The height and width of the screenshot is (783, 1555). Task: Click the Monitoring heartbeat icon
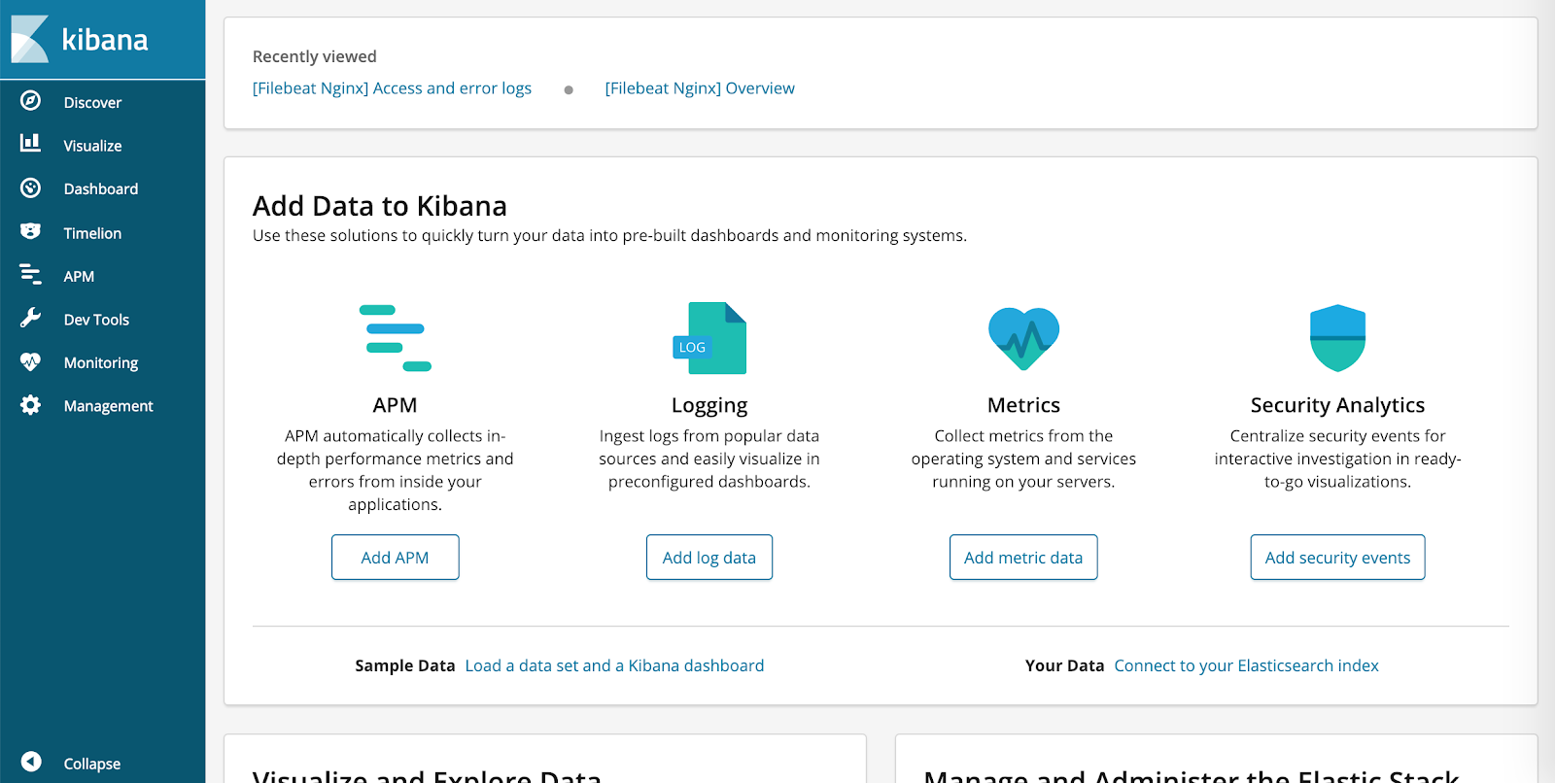[31, 361]
